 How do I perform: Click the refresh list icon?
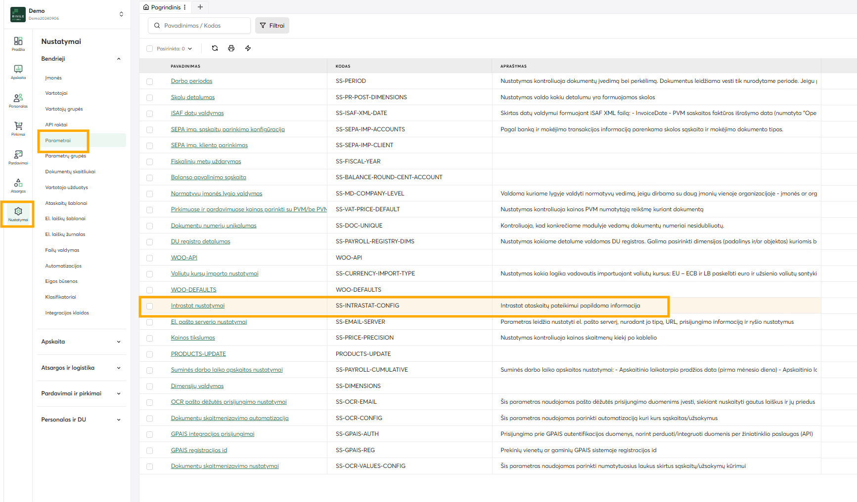[x=215, y=48]
